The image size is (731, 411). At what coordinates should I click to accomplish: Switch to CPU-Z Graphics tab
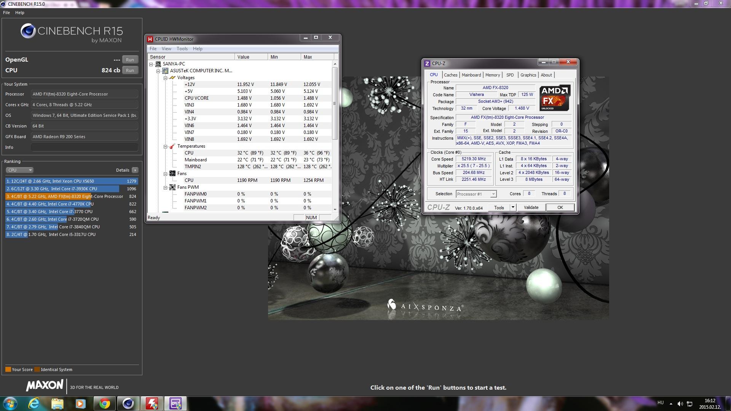(x=528, y=75)
